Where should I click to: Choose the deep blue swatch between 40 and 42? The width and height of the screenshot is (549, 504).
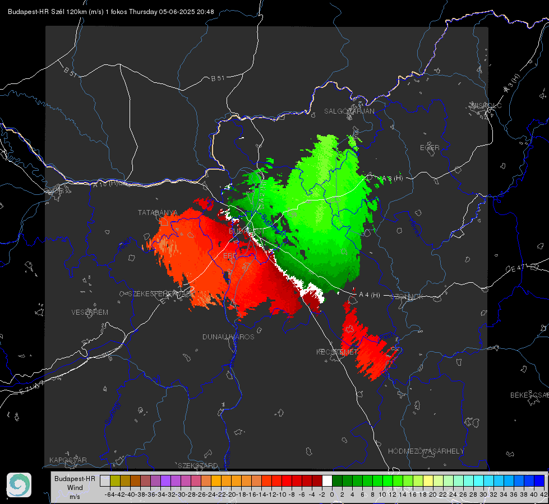(539, 480)
